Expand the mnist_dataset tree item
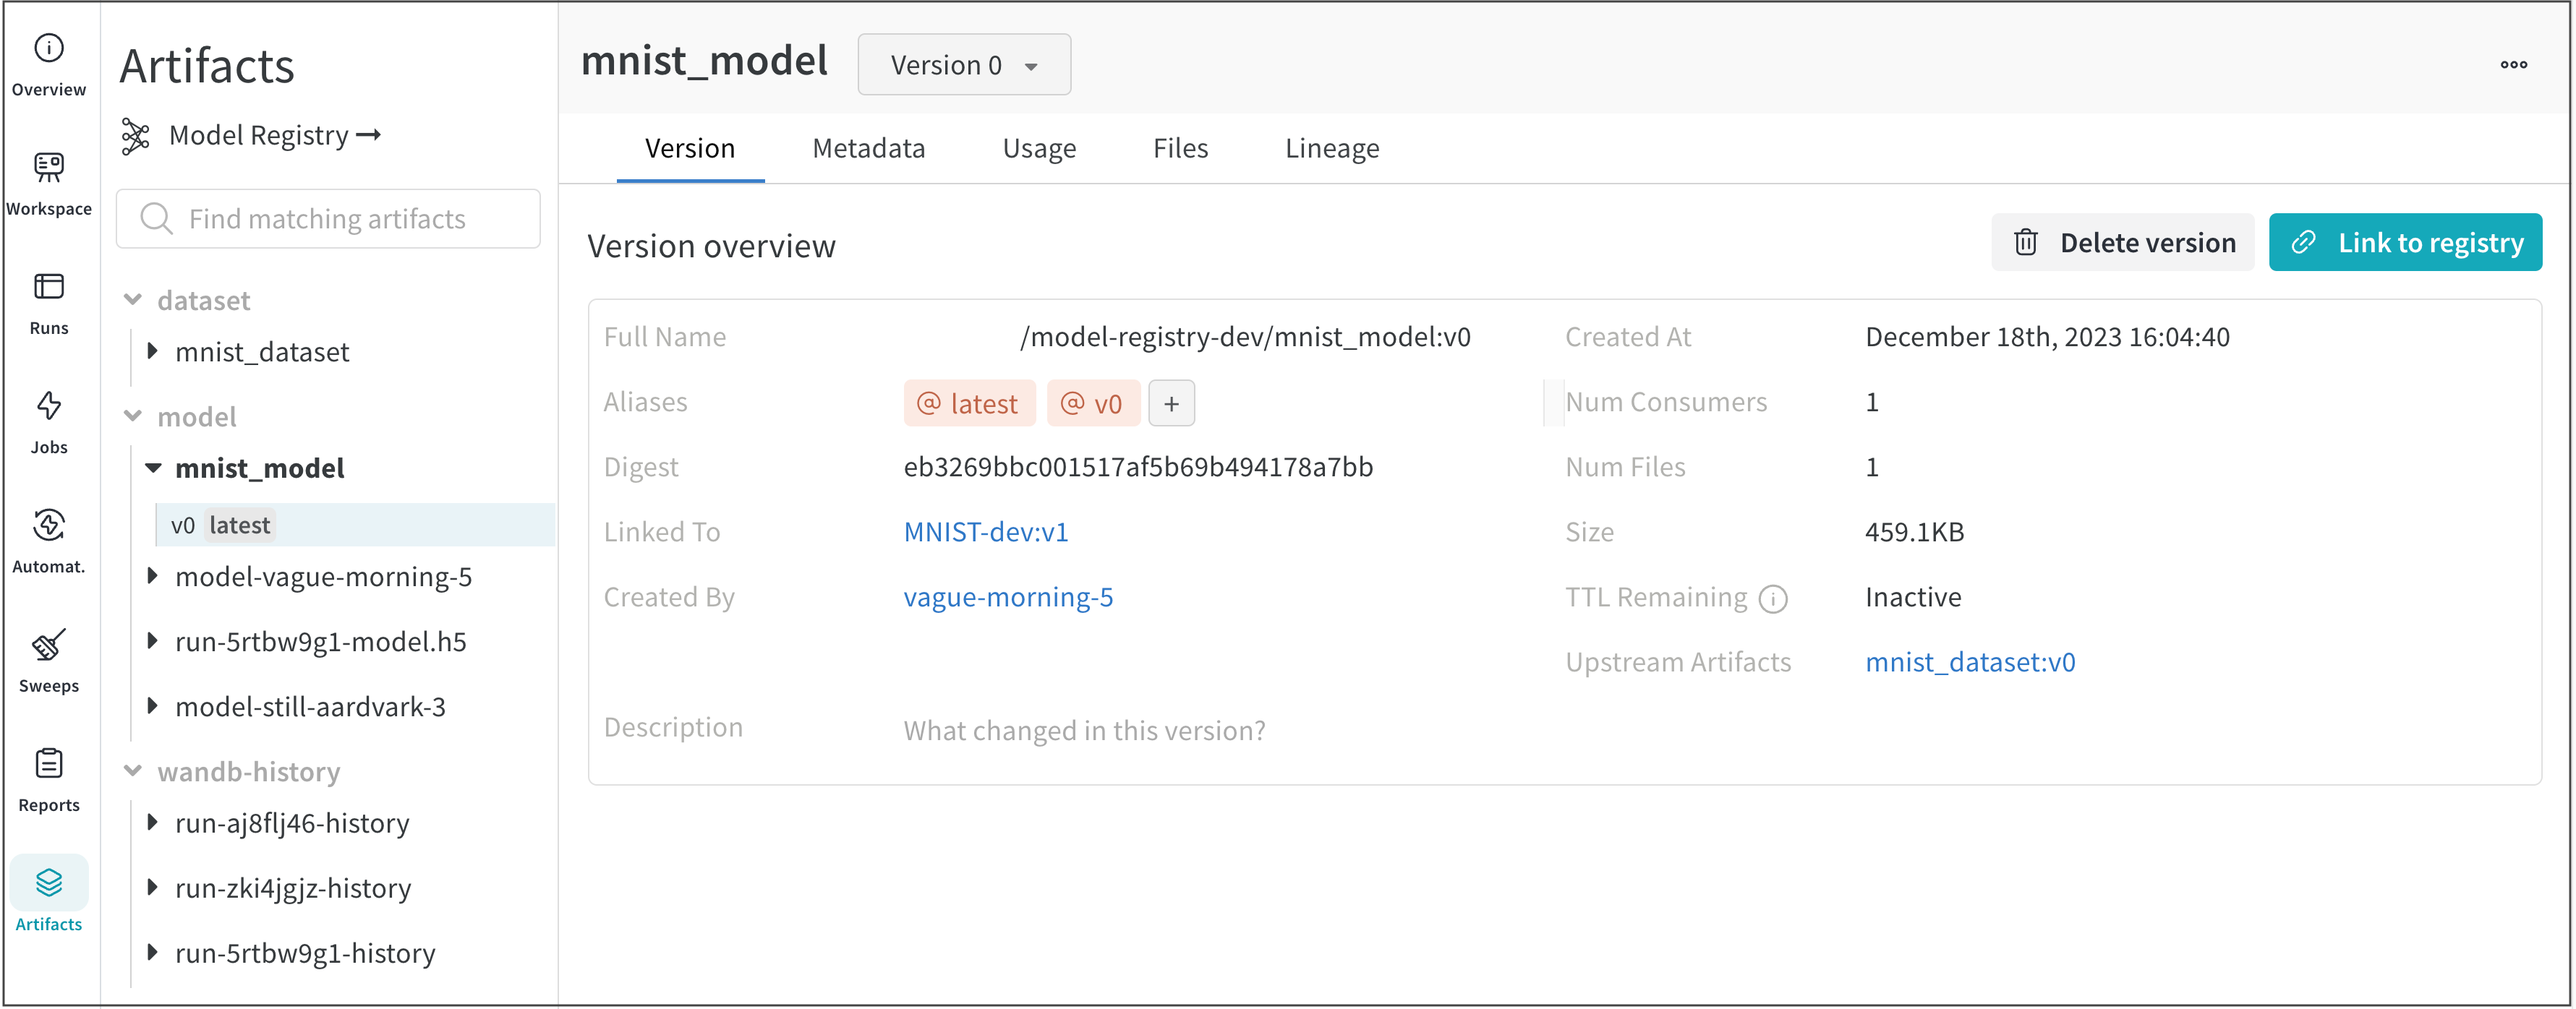The image size is (2576, 1009). click(153, 351)
